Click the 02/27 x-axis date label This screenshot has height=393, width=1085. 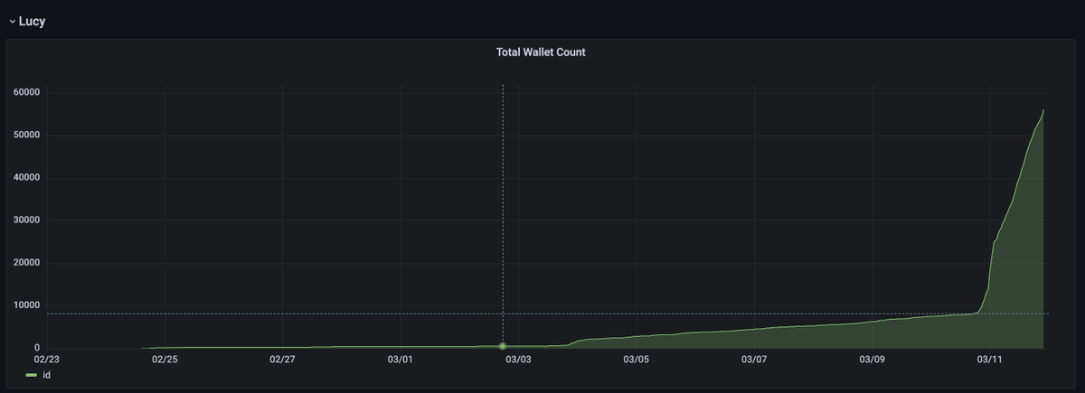click(283, 360)
